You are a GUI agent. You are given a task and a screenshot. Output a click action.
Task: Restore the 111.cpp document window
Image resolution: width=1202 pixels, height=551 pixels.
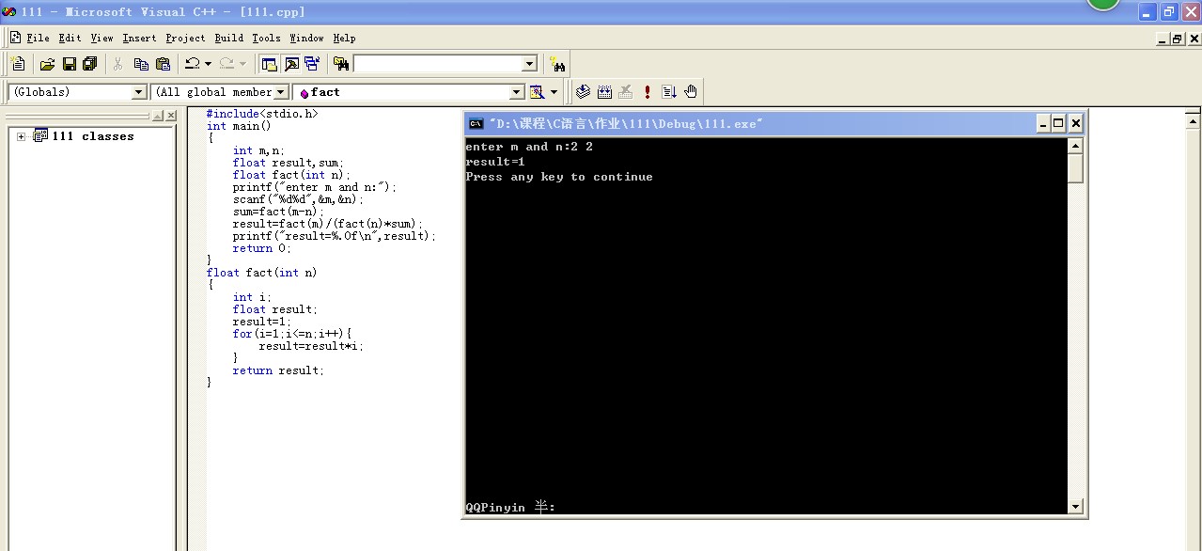[1178, 39]
